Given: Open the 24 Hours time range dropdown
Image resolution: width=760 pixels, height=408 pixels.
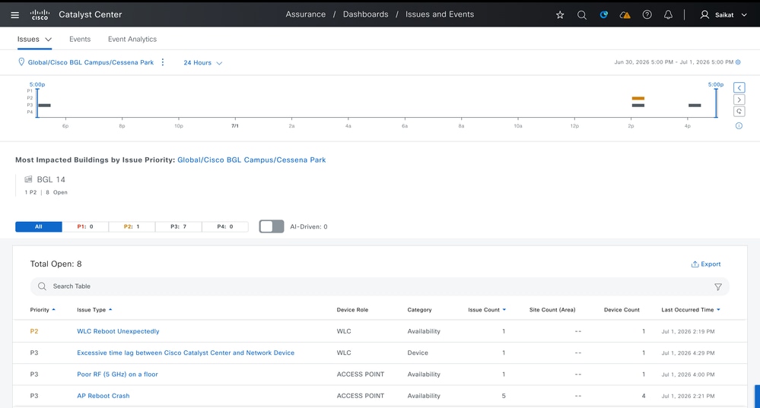Looking at the screenshot, I should click(202, 63).
